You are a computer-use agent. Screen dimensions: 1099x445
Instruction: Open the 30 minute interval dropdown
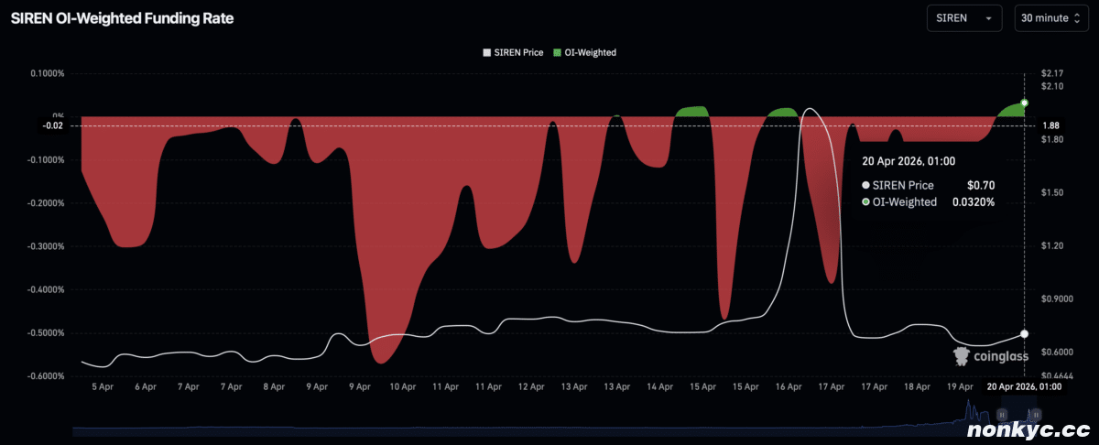(1051, 18)
